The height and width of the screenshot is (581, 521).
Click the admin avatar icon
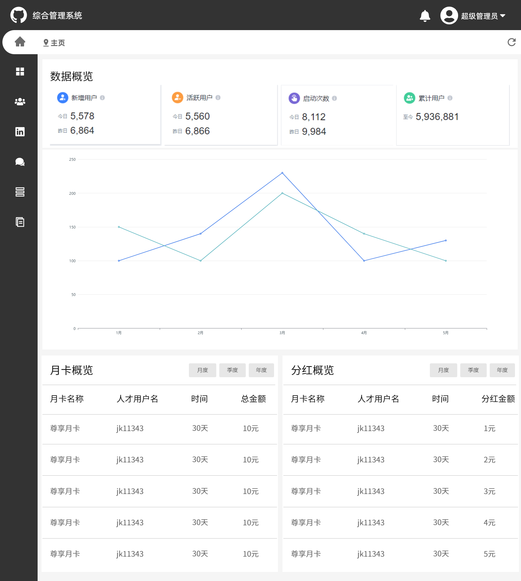(x=449, y=15)
